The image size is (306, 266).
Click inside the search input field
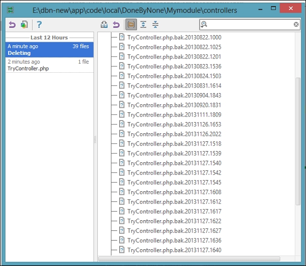[250, 24]
